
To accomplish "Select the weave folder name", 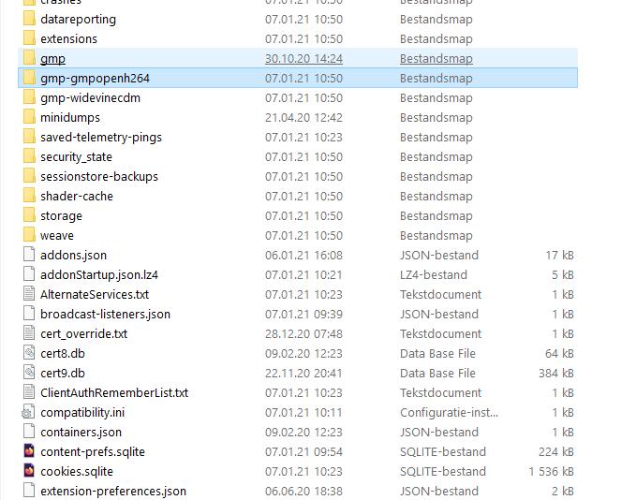I will coord(56,236).
